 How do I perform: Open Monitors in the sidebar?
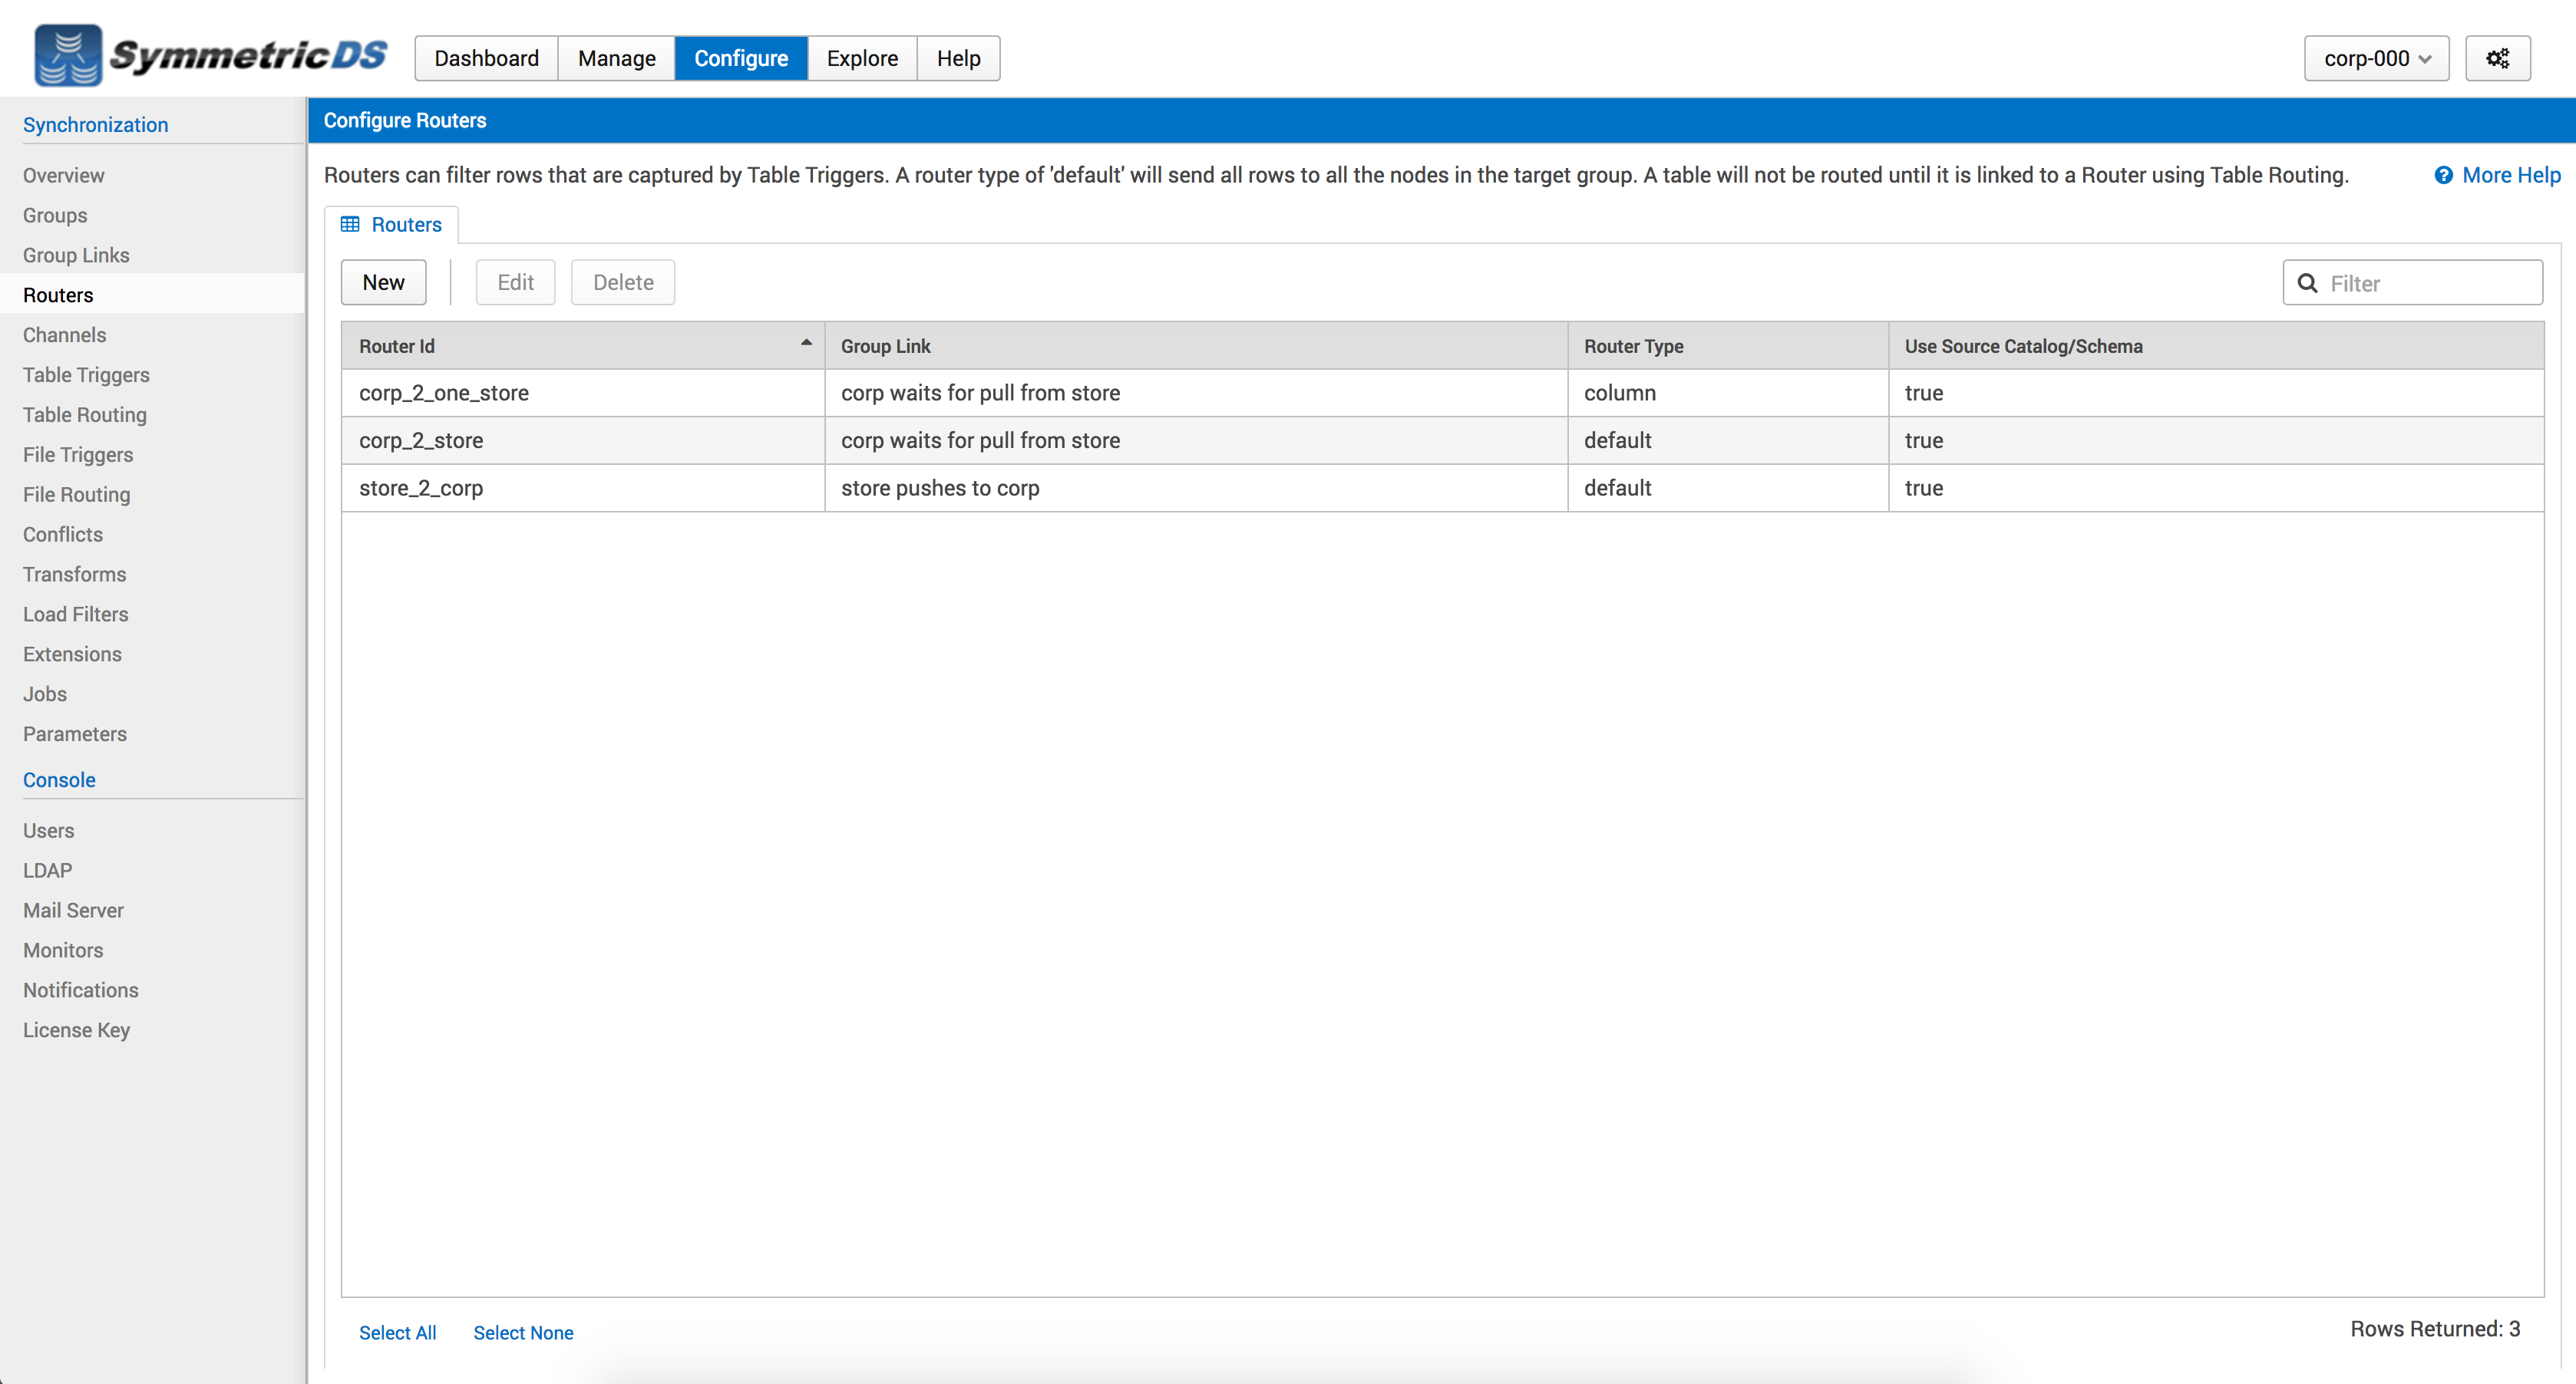tap(63, 951)
